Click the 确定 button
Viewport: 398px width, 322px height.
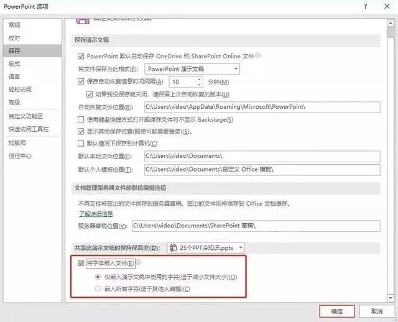(337, 311)
